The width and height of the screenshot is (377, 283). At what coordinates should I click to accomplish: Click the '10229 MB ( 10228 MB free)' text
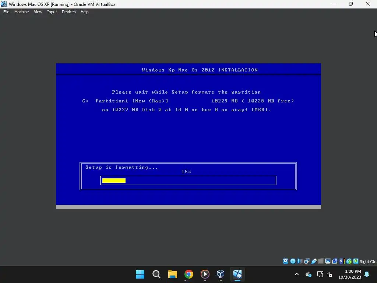click(253, 101)
